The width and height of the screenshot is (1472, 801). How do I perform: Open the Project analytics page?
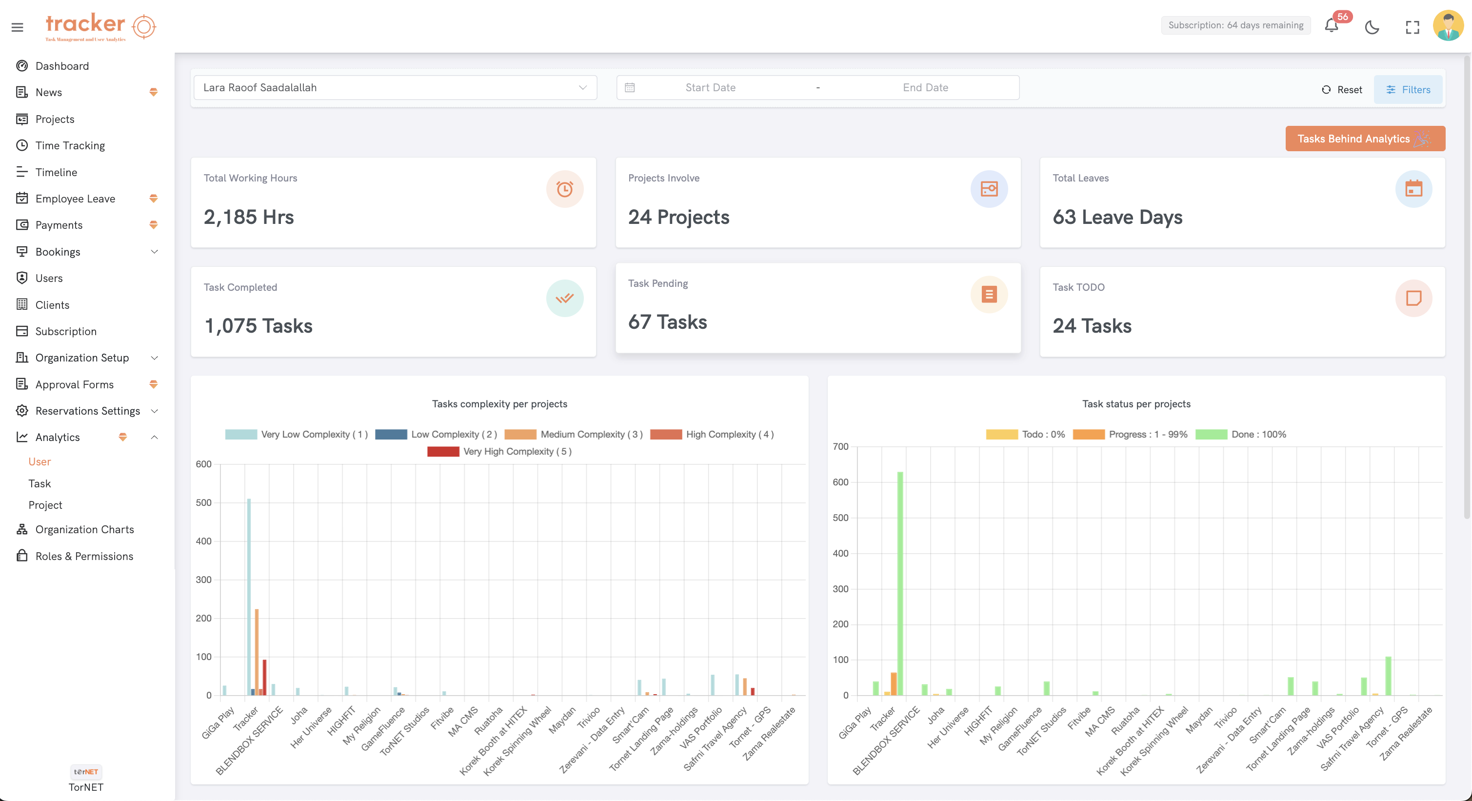coord(45,504)
